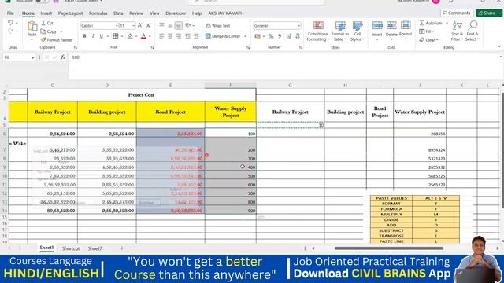The image size is (504, 283).
Task: Click the Name Box showing F6
Action: pos(19,57)
